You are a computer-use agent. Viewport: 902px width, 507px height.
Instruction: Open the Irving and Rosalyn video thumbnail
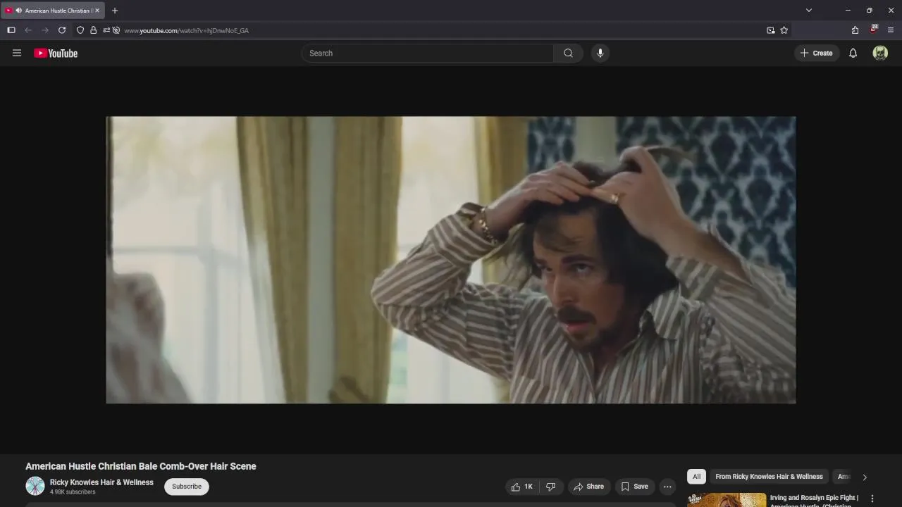tap(727, 500)
